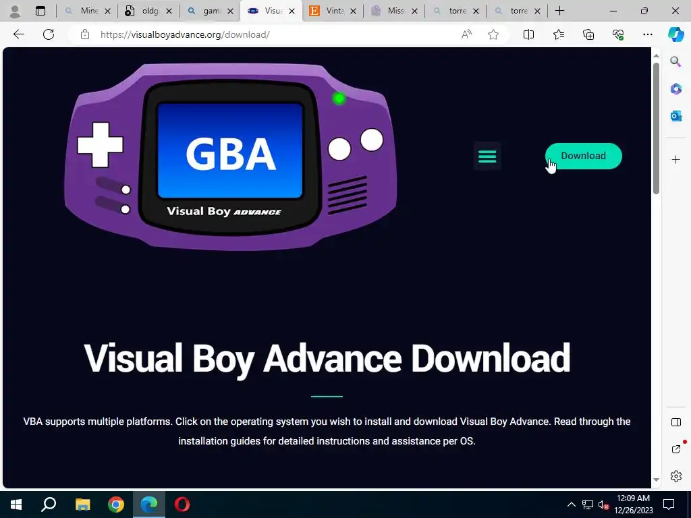The image size is (691, 518).
Task: Open the Windows Start menu
Action: [16, 505]
